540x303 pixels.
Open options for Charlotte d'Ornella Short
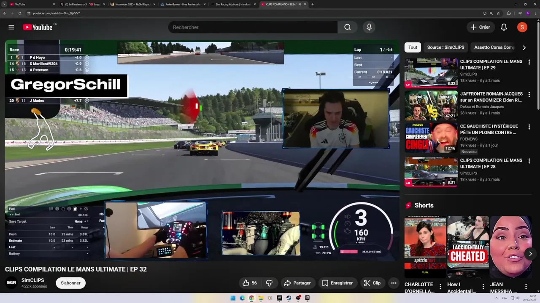(x=440, y=287)
